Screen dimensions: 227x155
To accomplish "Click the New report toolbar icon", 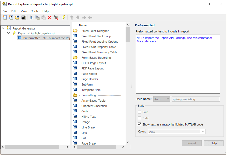I will pos(5,17).
